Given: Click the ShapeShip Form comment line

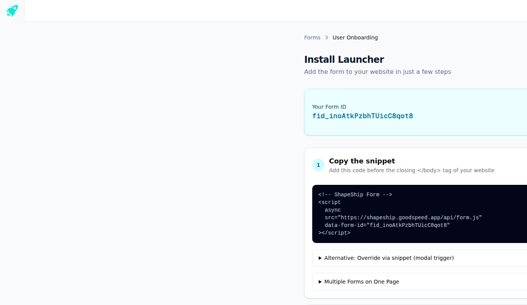Looking at the screenshot, I should [355, 194].
